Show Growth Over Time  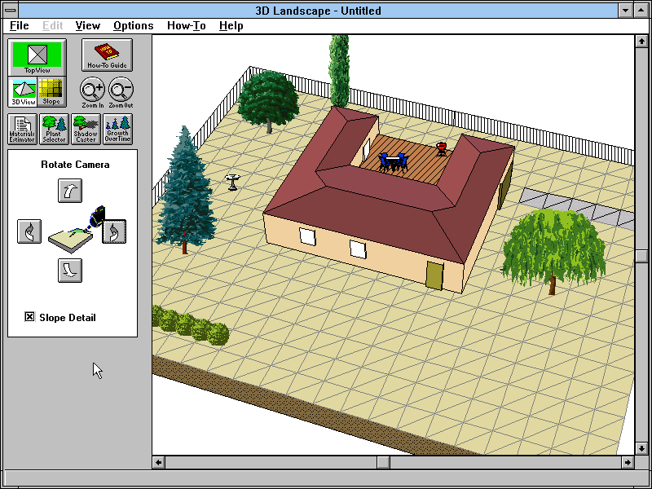pyautogui.click(x=117, y=129)
